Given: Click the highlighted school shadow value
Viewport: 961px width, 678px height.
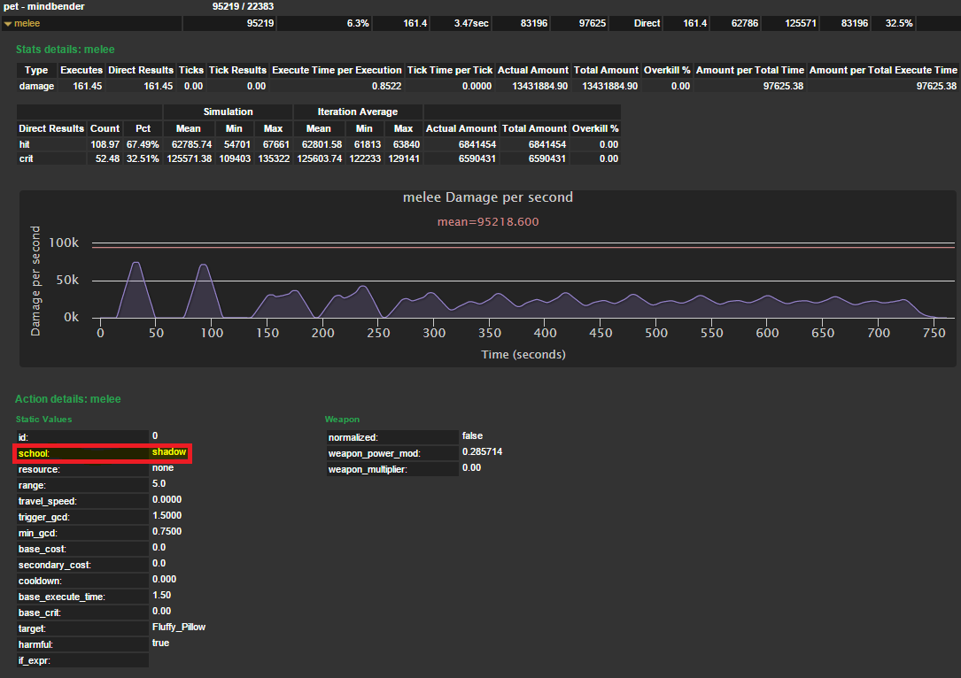Looking at the screenshot, I should tap(168, 452).
